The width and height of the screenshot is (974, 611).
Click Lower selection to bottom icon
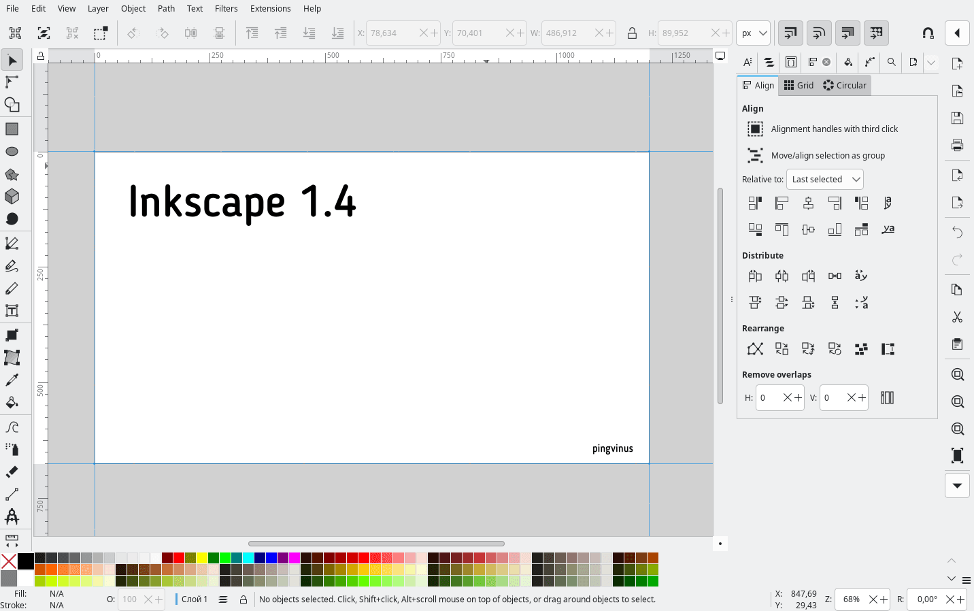[x=337, y=33]
